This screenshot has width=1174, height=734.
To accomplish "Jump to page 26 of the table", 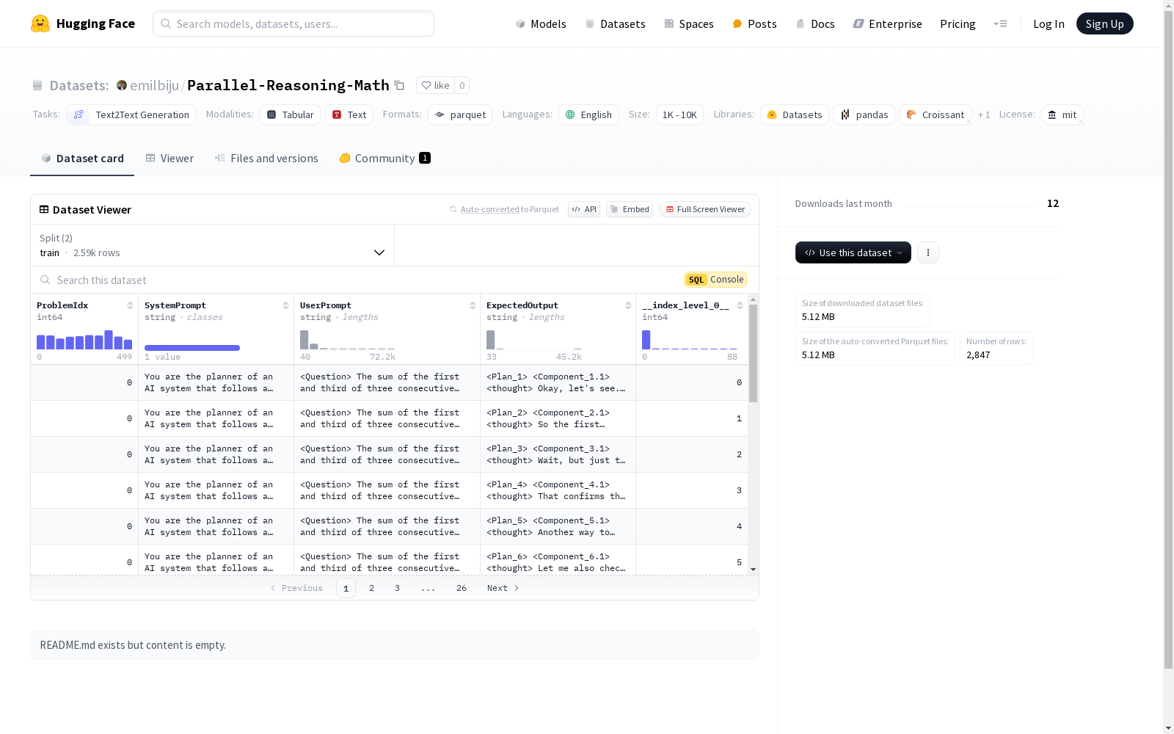I will [x=462, y=588].
